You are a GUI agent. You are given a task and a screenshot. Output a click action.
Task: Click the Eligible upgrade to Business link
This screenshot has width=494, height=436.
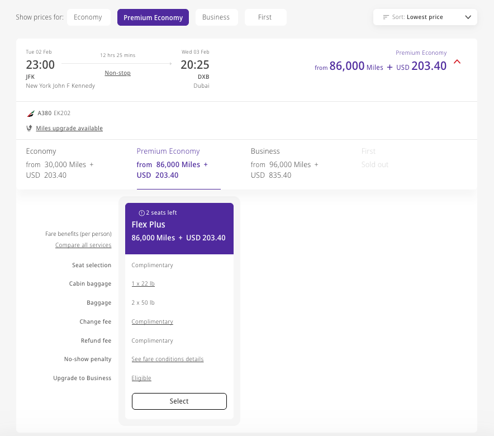(x=141, y=378)
